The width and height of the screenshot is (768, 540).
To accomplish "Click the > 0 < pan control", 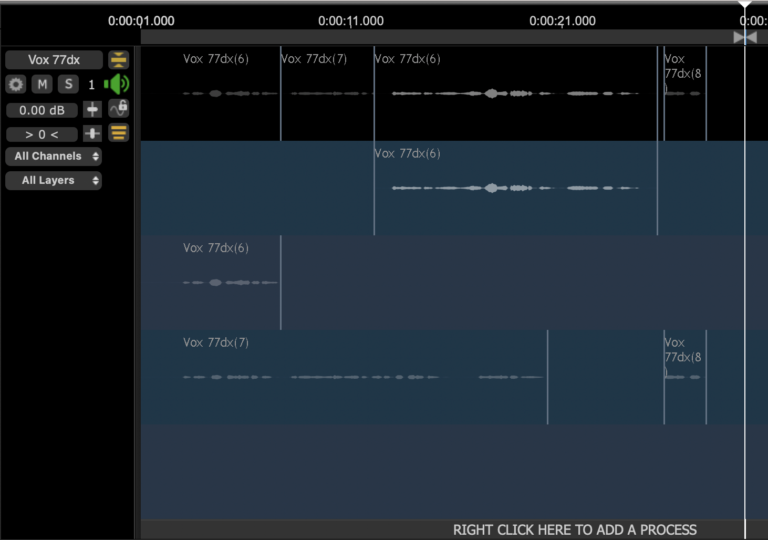I will point(41,134).
